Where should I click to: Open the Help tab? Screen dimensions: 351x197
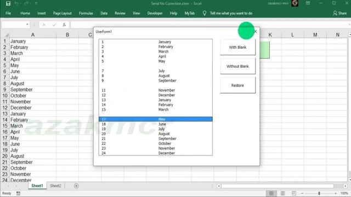173,13
